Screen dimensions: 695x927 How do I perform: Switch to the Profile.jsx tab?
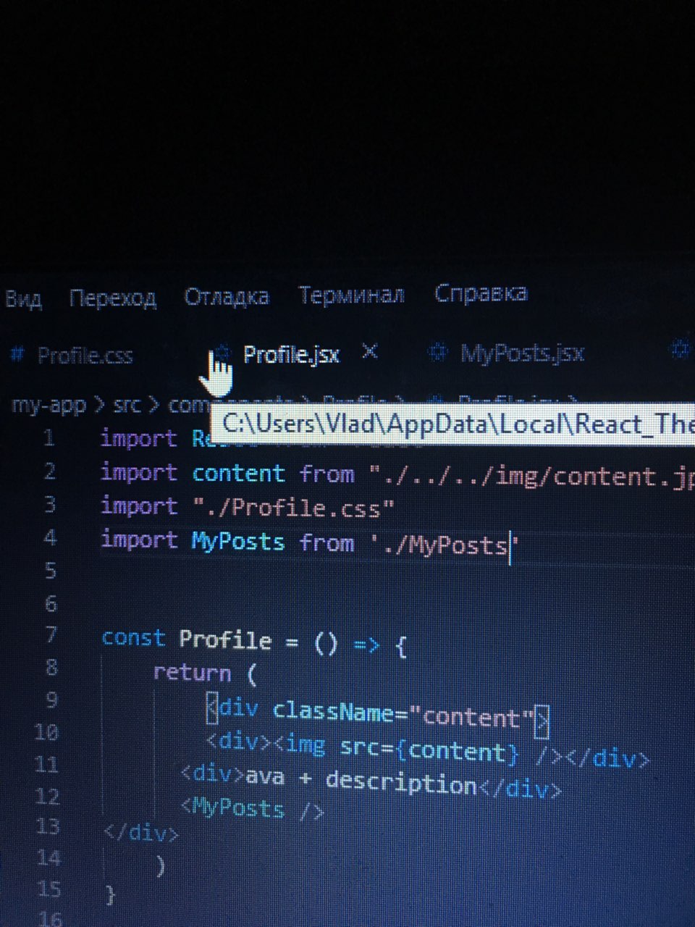click(291, 354)
